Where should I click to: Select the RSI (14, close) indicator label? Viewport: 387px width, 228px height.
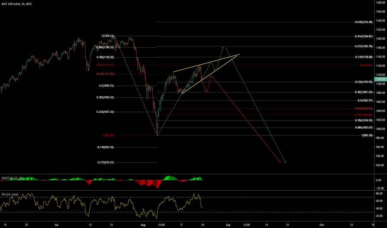[x=10, y=194]
